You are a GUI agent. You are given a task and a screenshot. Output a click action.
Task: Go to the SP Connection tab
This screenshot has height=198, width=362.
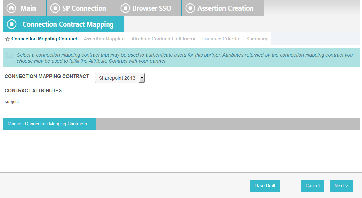pos(82,8)
